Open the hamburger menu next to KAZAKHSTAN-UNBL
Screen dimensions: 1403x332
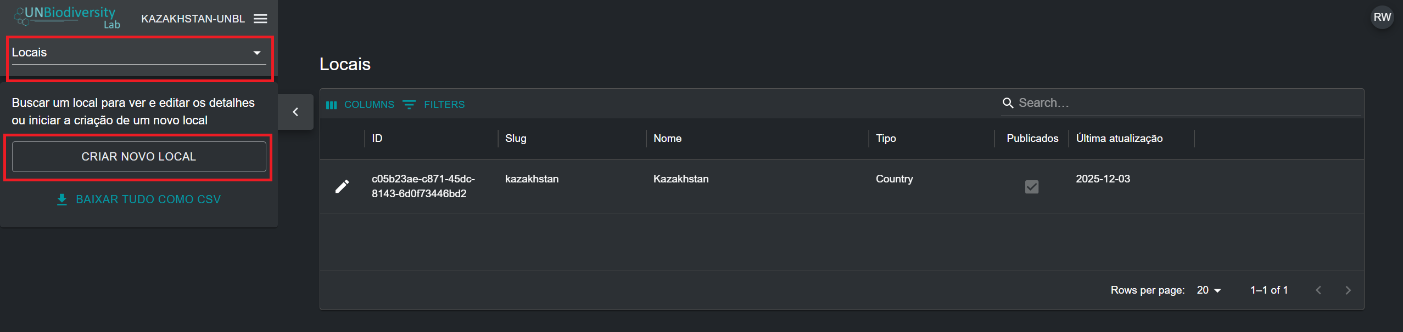pos(260,19)
